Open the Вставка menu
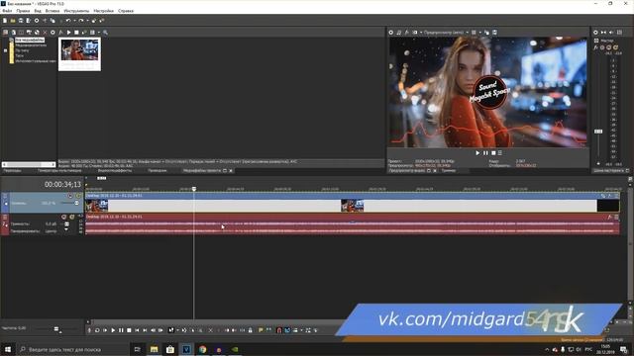 (53, 11)
